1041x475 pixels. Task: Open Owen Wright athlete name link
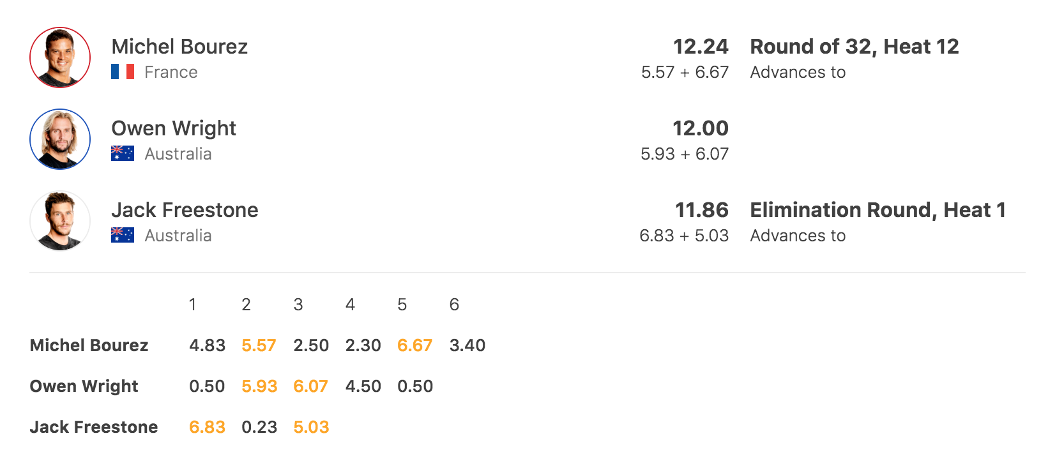pos(174,128)
